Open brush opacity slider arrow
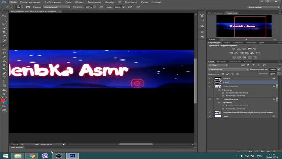The image size is (282, 159). coord(95,7)
